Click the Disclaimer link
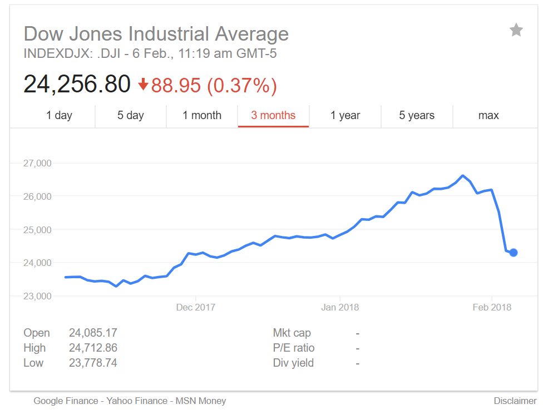This screenshot has height=419, width=548. pyautogui.click(x=515, y=401)
